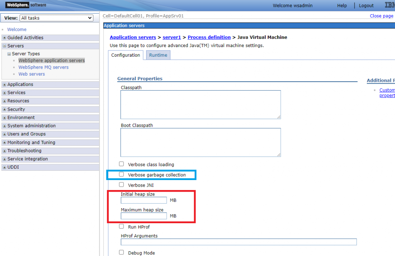Select WebSphere application servers

(51, 61)
